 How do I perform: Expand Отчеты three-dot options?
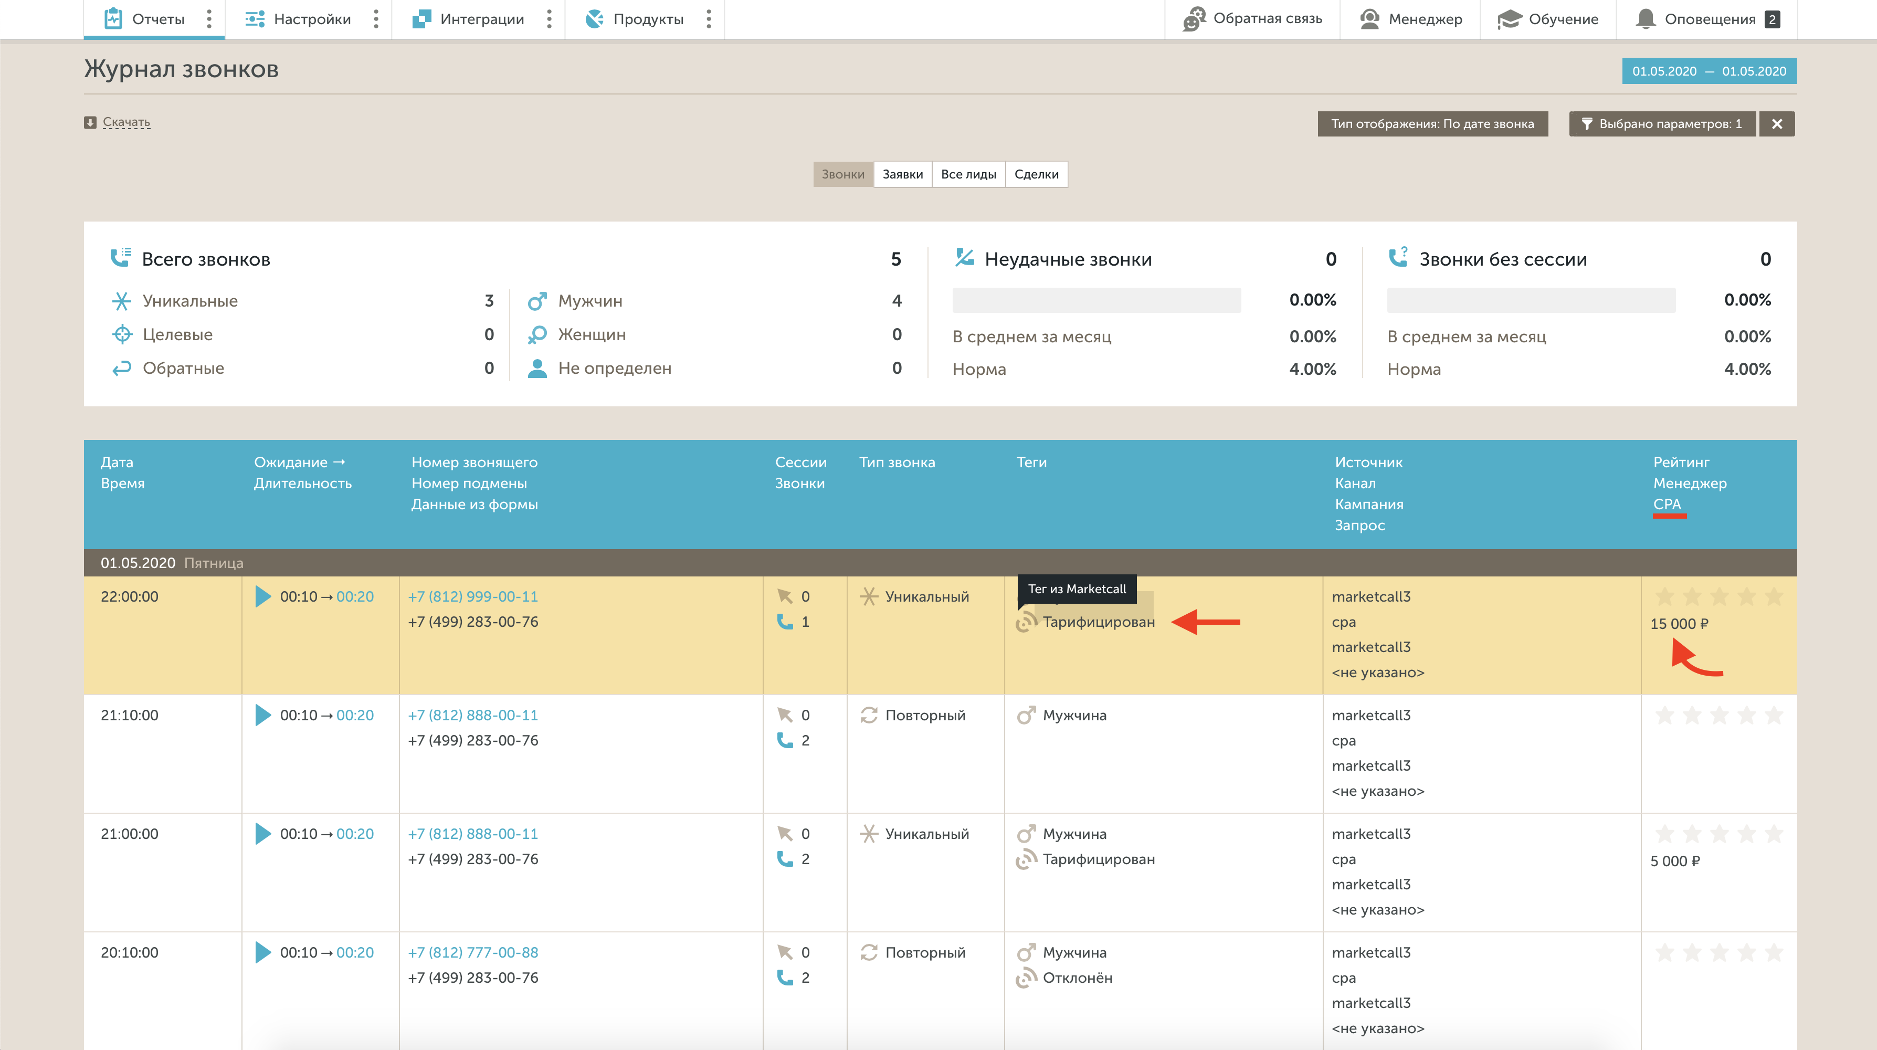pyautogui.click(x=209, y=19)
